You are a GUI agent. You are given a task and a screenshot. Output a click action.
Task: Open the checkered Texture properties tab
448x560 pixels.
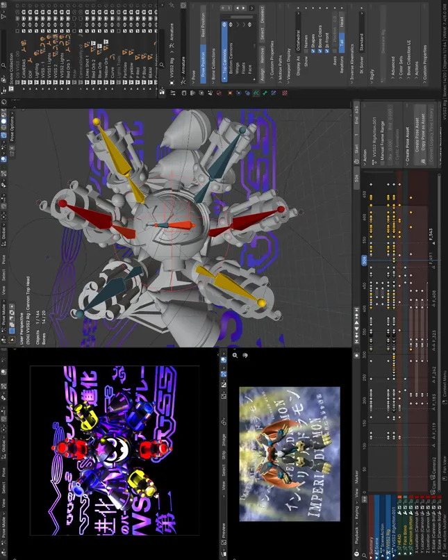pos(285,93)
